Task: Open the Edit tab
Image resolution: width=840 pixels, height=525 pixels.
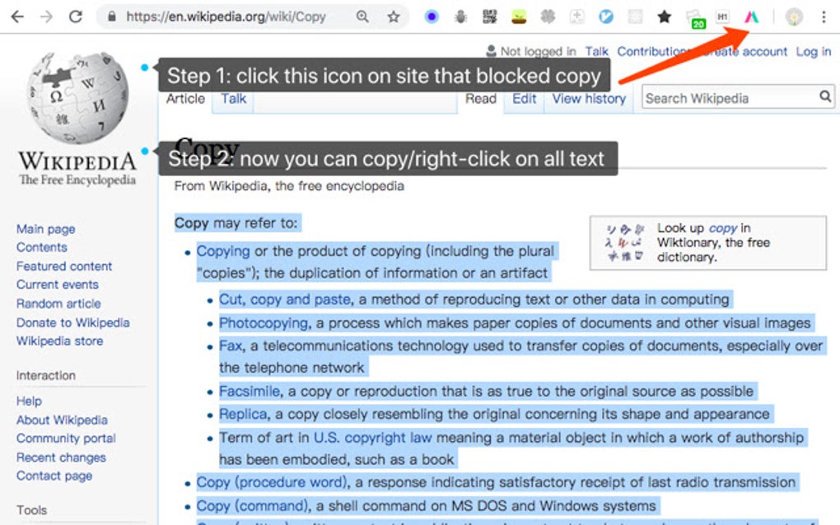Action: (x=524, y=99)
